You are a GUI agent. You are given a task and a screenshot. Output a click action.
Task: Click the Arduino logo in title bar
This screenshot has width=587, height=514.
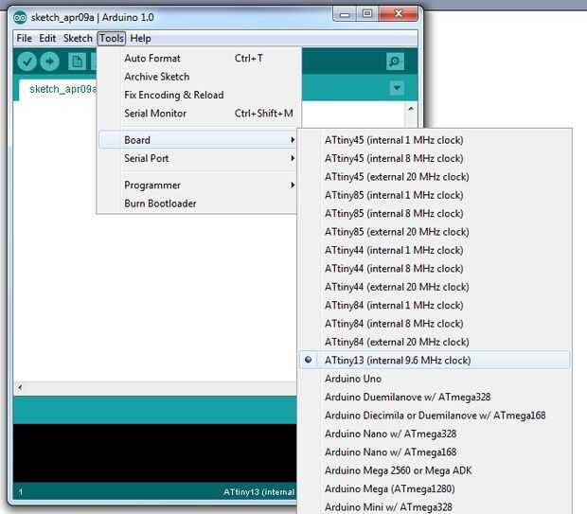coord(20,18)
